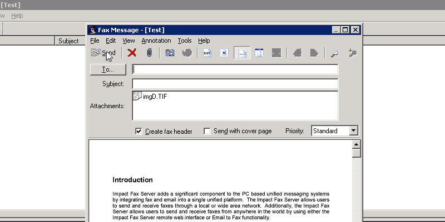Click the red X delete icon
The height and width of the screenshot is (222, 445).
tap(132, 53)
